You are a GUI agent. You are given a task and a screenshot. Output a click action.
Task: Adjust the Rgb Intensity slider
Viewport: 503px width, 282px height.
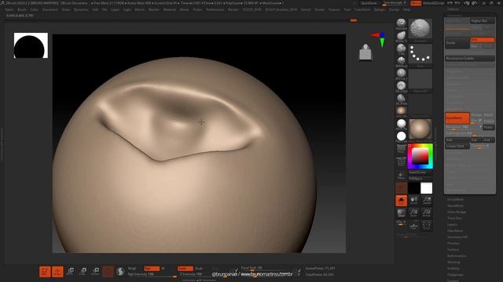click(152, 274)
